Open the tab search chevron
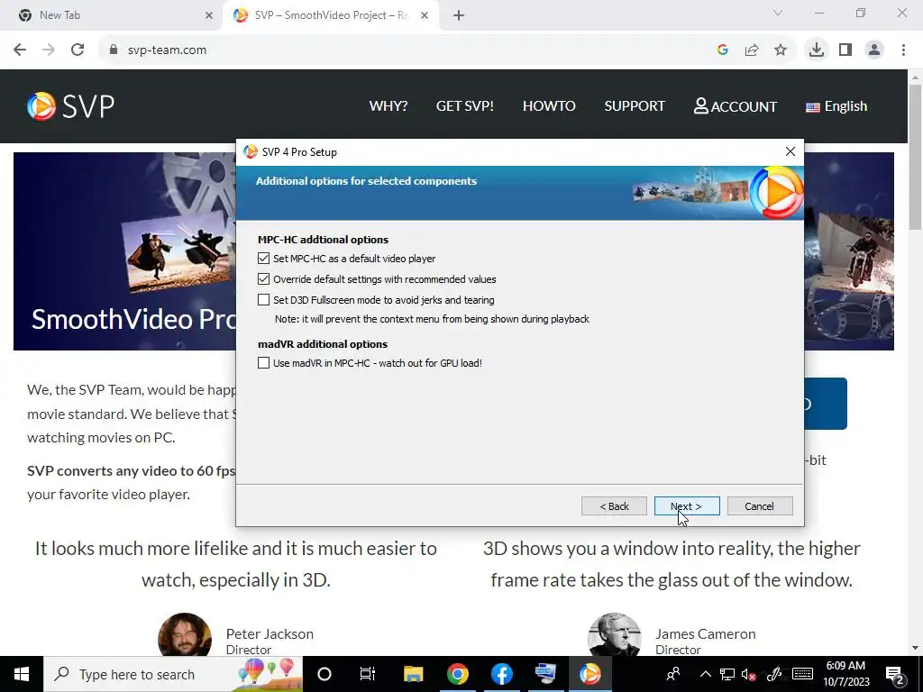The width and height of the screenshot is (923, 692). pos(778,13)
